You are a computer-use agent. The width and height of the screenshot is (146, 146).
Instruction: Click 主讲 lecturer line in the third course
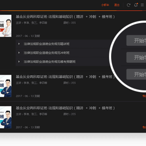click(x=31, y=114)
